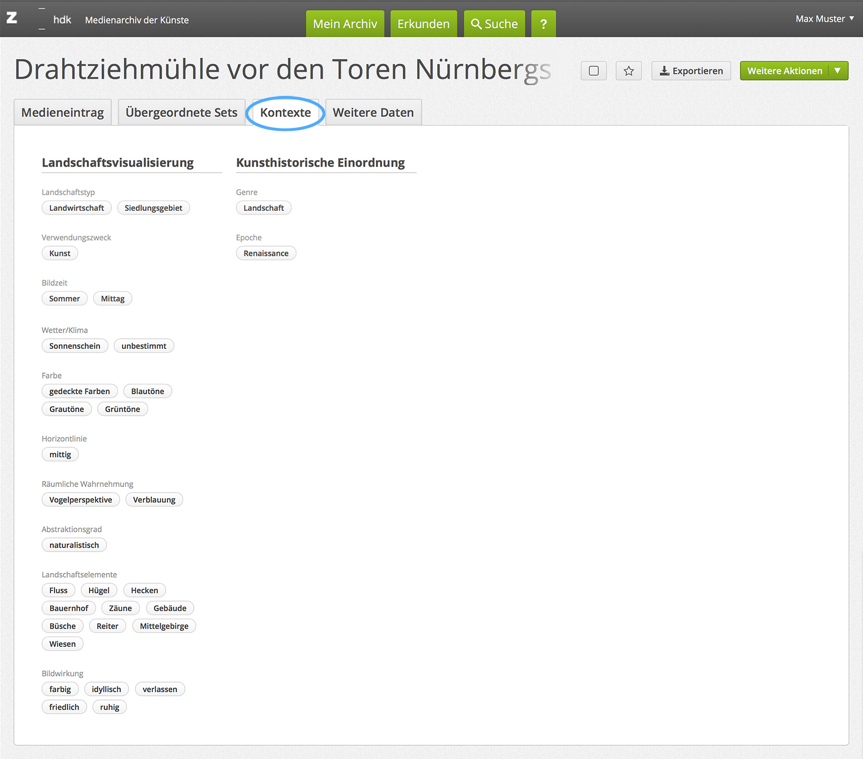Go to Erkunden in the navigation
Screen dimensions: 863x759
coord(423,23)
